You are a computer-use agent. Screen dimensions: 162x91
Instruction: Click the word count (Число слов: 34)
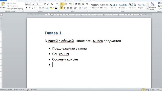click(x=19, y=90)
